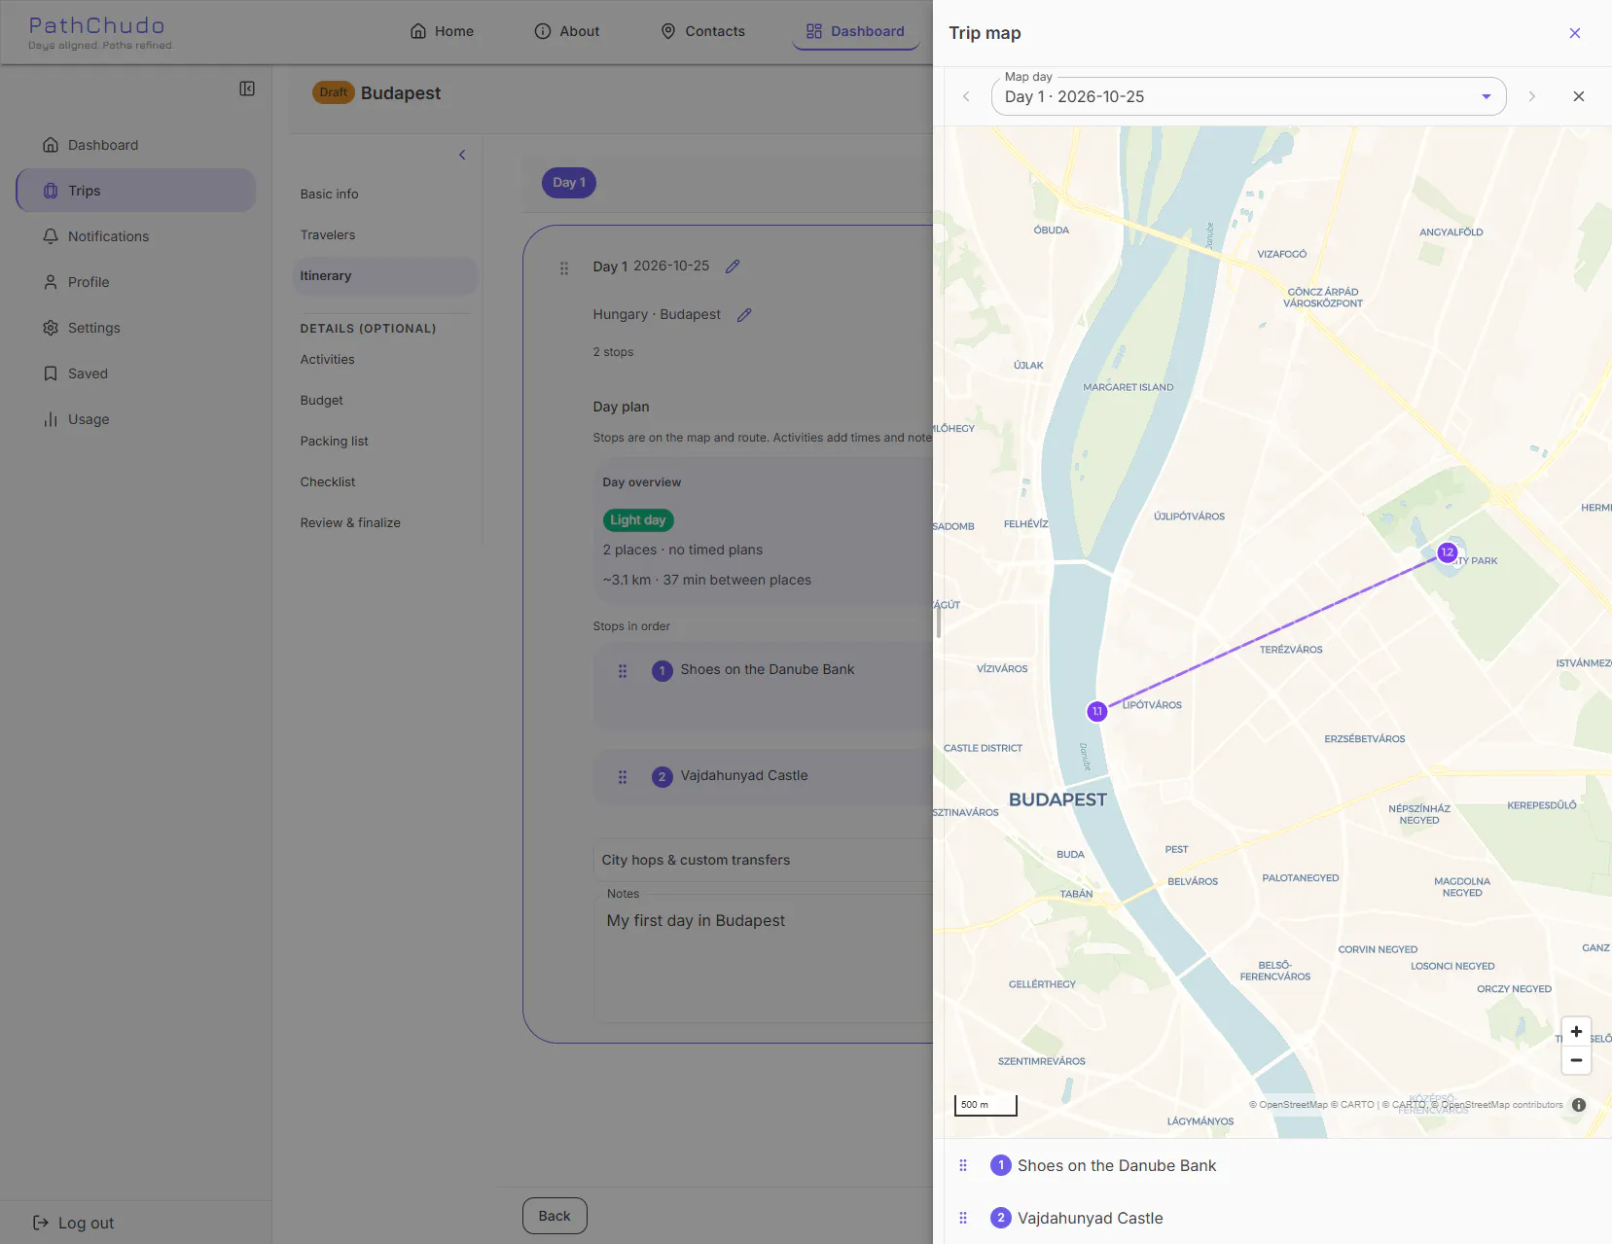Close the Trip map panel with blue X

[1575, 33]
